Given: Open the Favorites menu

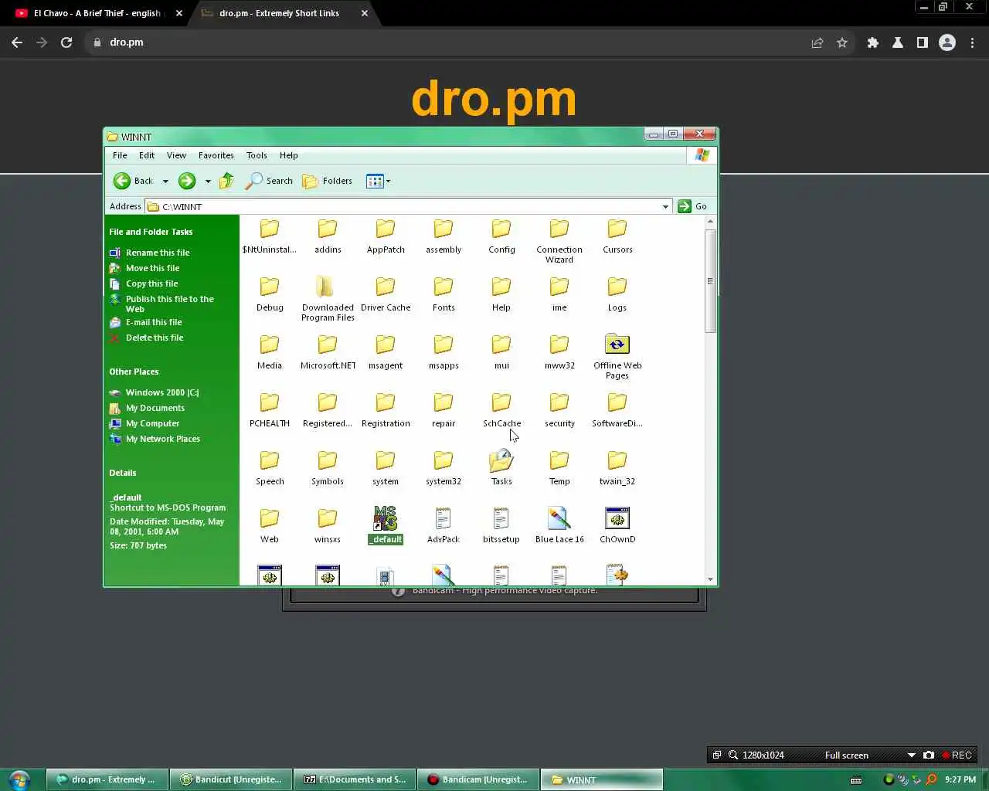Looking at the screenshot, I should pos(216,155).
